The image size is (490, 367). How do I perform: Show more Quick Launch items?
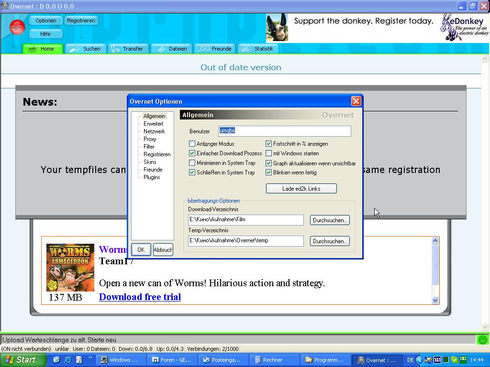[90, 357]
